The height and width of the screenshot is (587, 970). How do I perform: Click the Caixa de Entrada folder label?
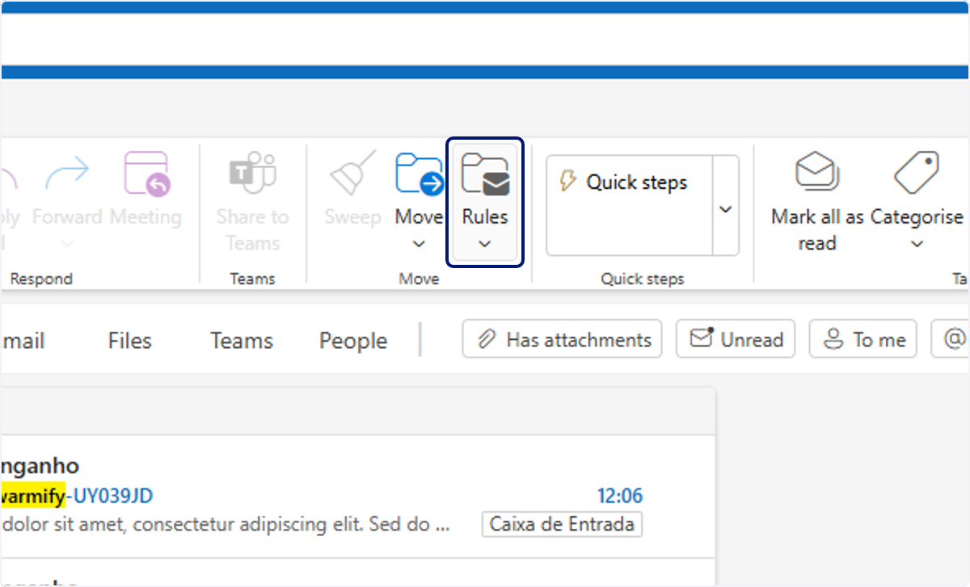pos(562,524)
